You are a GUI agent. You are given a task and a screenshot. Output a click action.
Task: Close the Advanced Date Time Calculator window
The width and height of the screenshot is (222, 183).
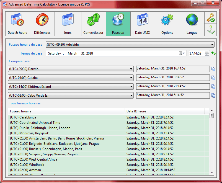point(213,3)
